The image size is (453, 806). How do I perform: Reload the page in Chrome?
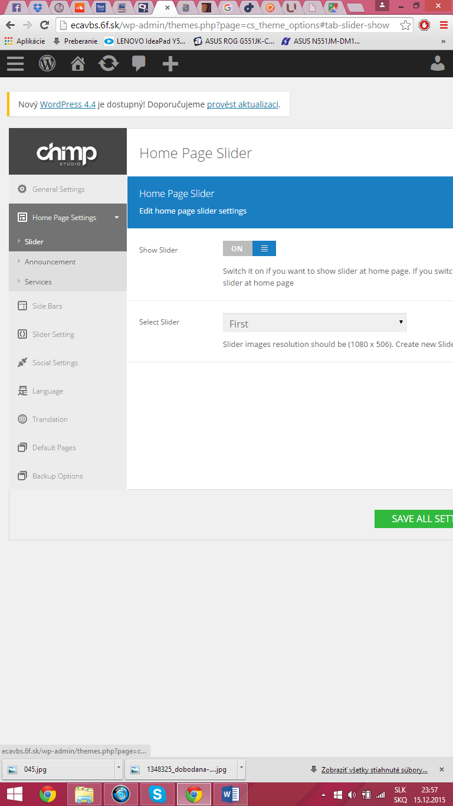(44, 25)
